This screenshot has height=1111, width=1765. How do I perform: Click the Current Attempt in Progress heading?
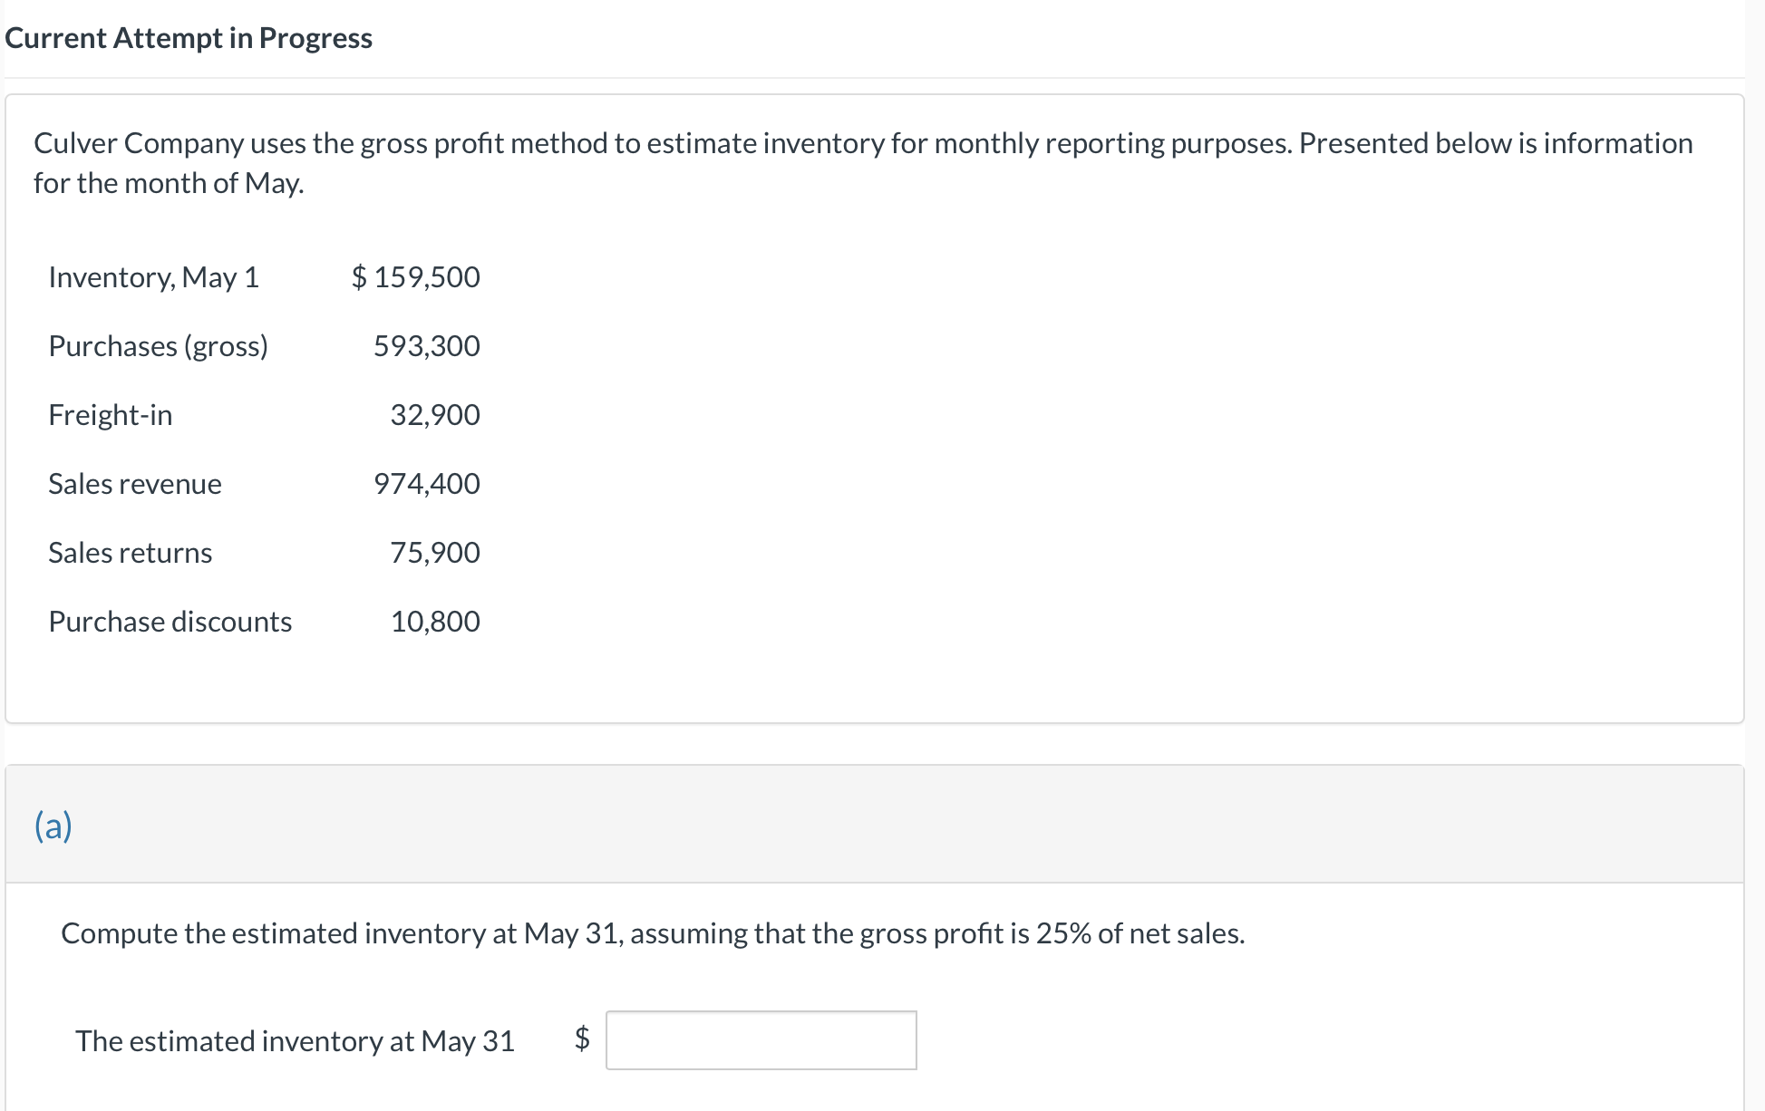189,38
